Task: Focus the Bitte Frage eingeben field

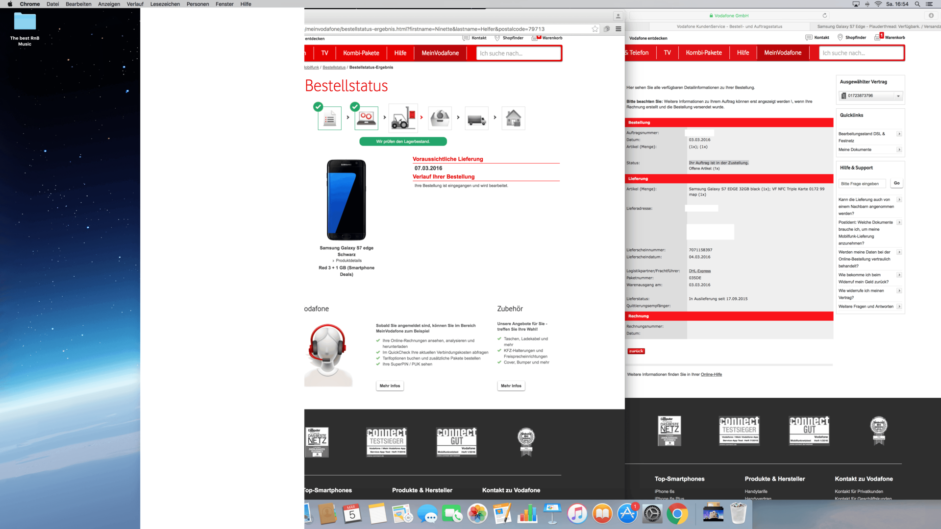Action: point(863,184)
